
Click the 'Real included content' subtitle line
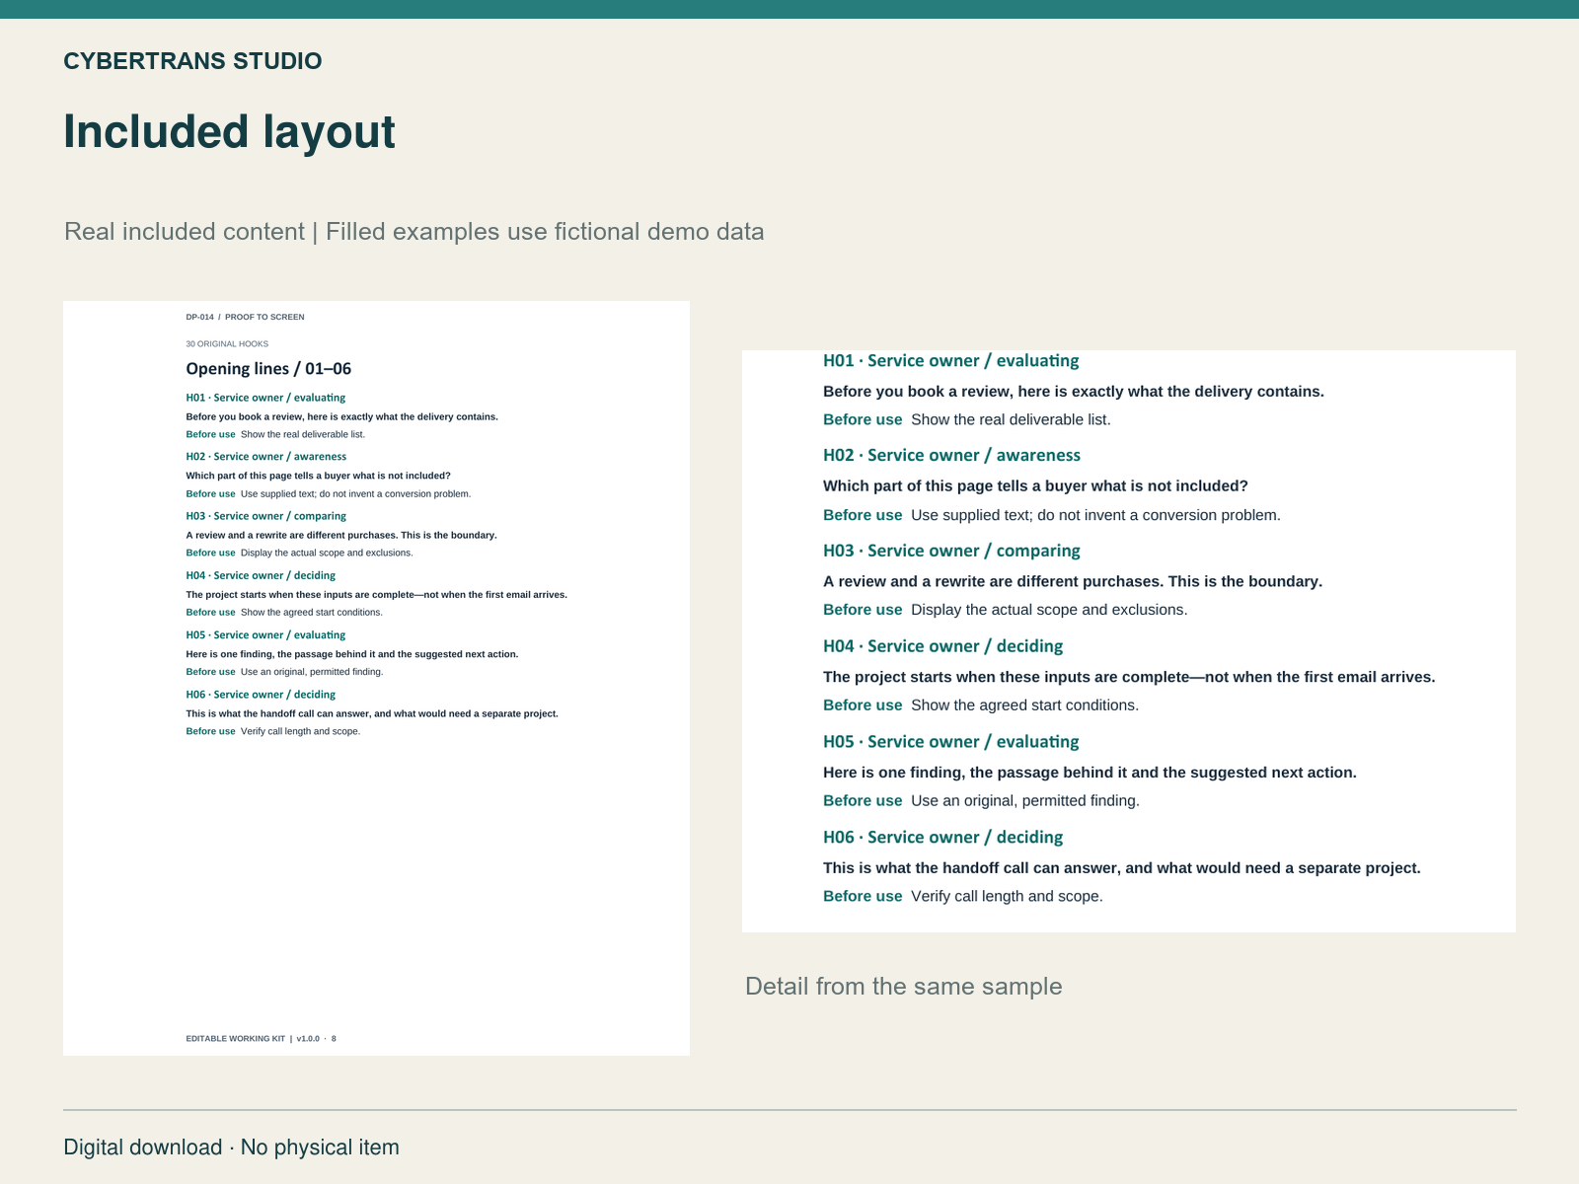click(x=414, y=232)
